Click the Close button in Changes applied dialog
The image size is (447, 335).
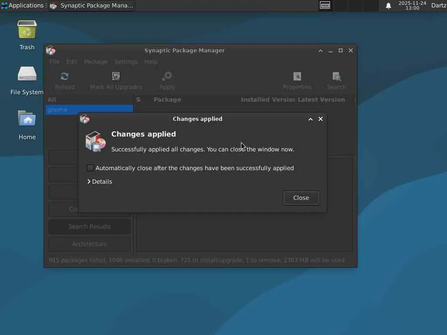point(301,198)
